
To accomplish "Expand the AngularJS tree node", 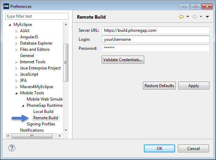I will click(16, 37).
